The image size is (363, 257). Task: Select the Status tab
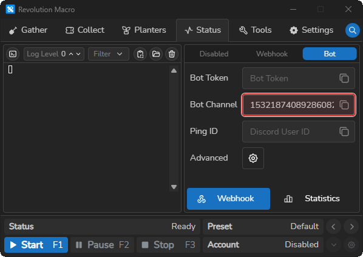[x=203, y=30]
